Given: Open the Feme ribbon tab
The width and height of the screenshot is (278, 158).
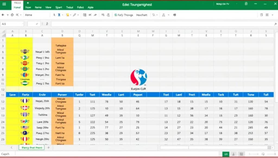Looking at the screenshot, I should [38, 7].
